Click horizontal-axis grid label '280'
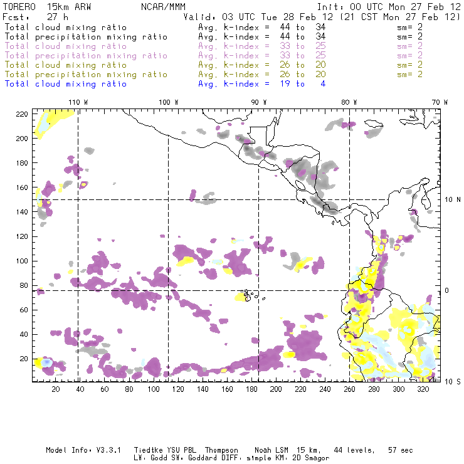Viewport: 464px width, 464px height. (374, 389)
